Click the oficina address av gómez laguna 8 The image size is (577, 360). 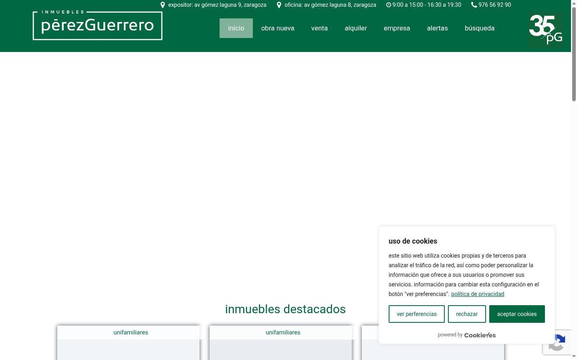click(330, 5)
